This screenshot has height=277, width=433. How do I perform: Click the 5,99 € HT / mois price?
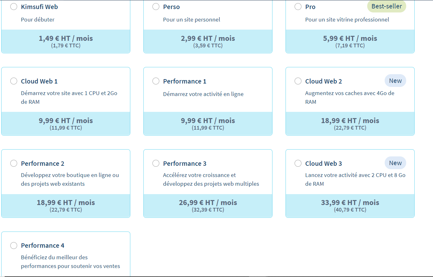pyautogui.click(x=350, y=39)
